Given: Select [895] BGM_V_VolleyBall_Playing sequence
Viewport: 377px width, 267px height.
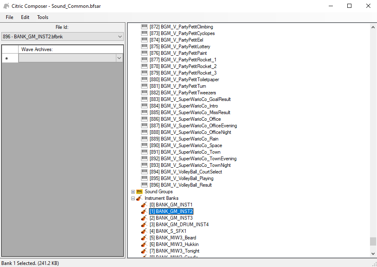Looking at the screenshot, I should [181, 178].
